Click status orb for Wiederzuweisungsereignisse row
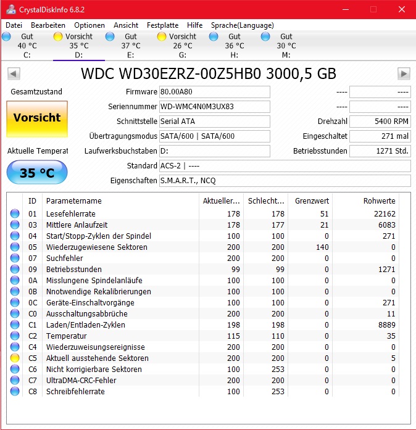 pyautogui.click(x=15, y=347)
